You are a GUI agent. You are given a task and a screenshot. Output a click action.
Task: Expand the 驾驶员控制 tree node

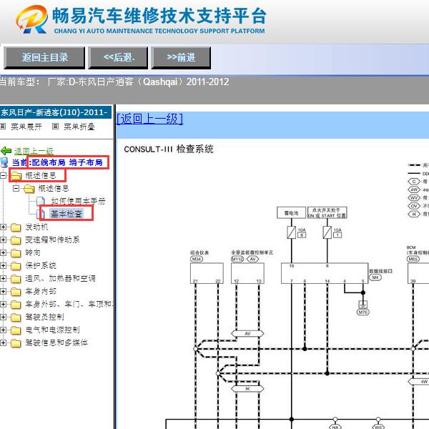coord(3,317)
